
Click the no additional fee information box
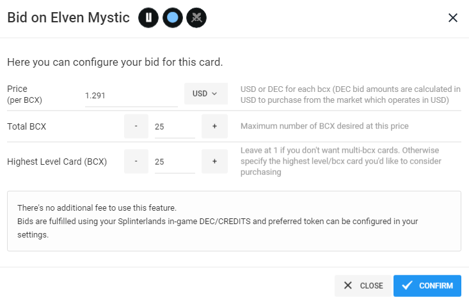coord(234,221)
